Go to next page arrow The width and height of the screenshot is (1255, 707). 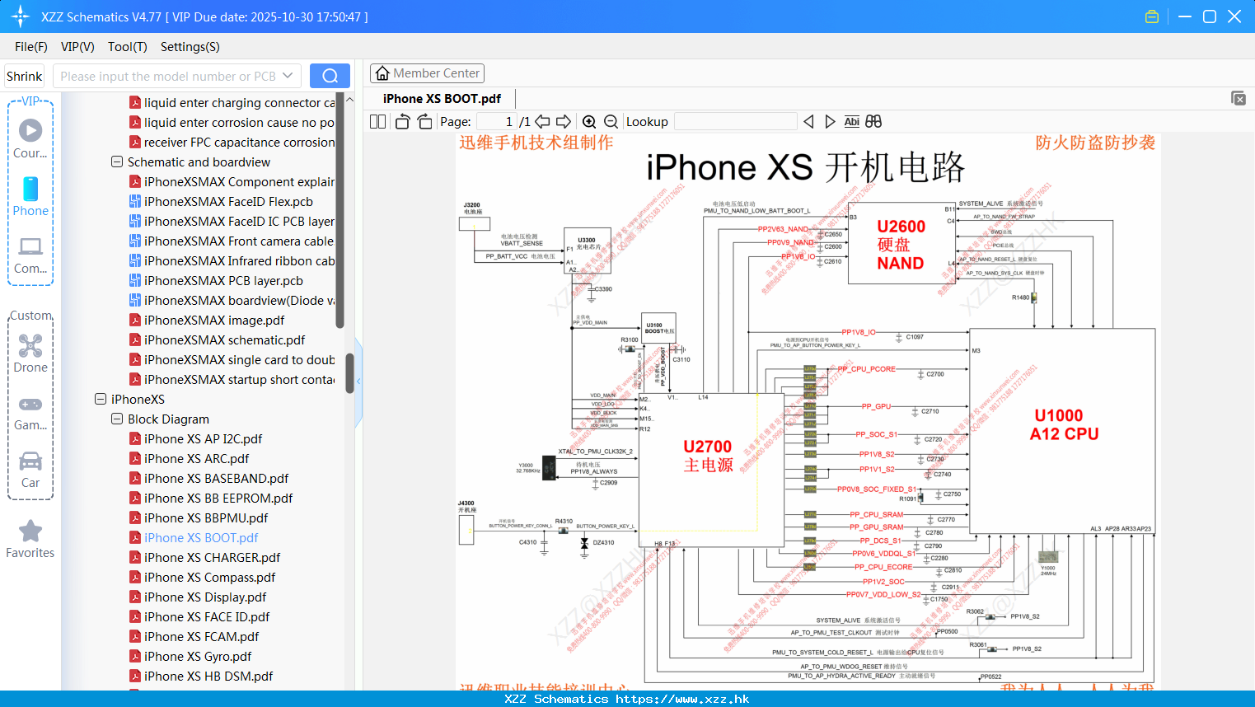coord(564,121)
